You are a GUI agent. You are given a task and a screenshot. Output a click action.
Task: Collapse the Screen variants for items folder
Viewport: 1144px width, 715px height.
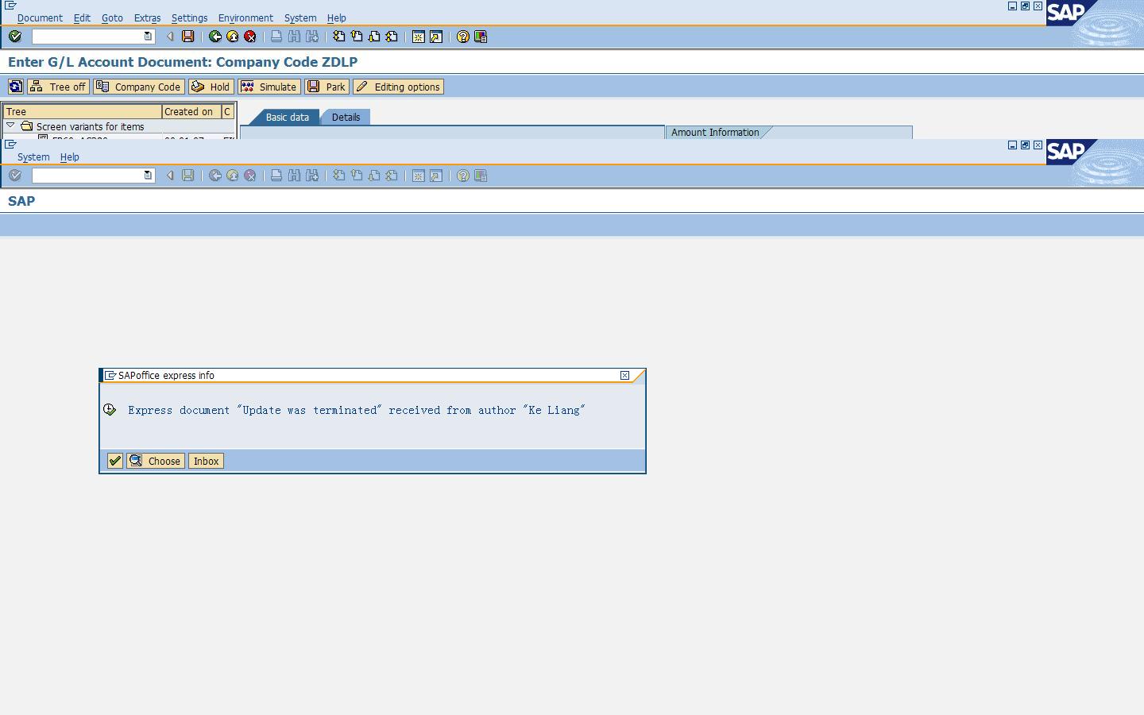click(10, 126)
